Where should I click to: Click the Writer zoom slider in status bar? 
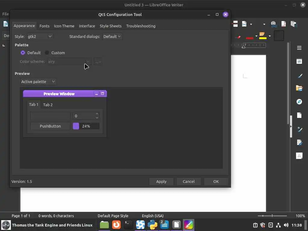click(272, 216)
